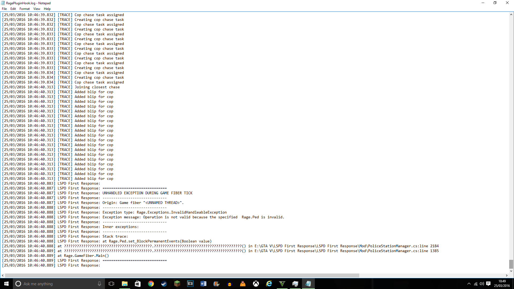Open the Action Center notifications icon
The width and height of the screenshot is (514, 289).
coord(488,284)
